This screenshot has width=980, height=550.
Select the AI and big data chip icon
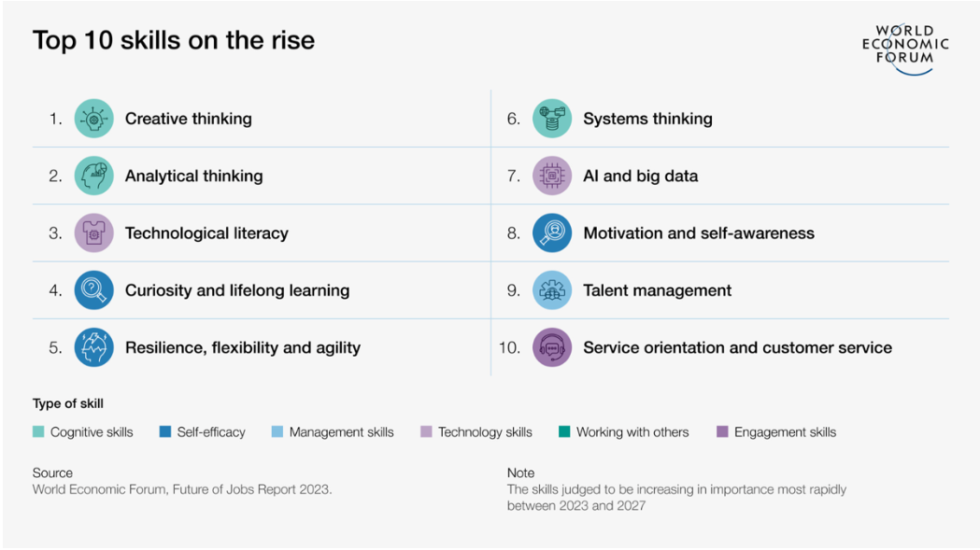click(x=552, y=176)
